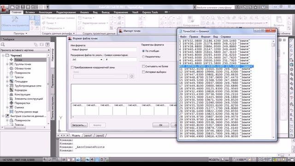This screenshot has height=166, width=295.
Task: Click the Управление ribbon tab
Action: click(x=121, y=12)
